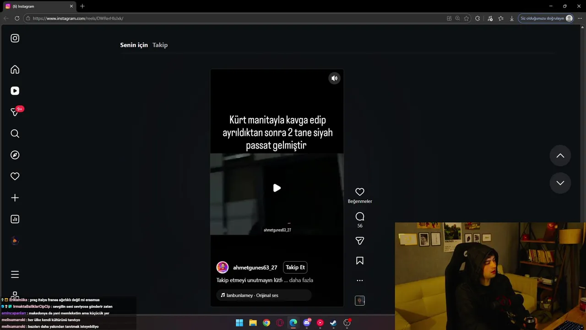The width and height of the screenshot is (586, 330).
Task: Open the three-dot more options on reel
Action: (360, 280)
